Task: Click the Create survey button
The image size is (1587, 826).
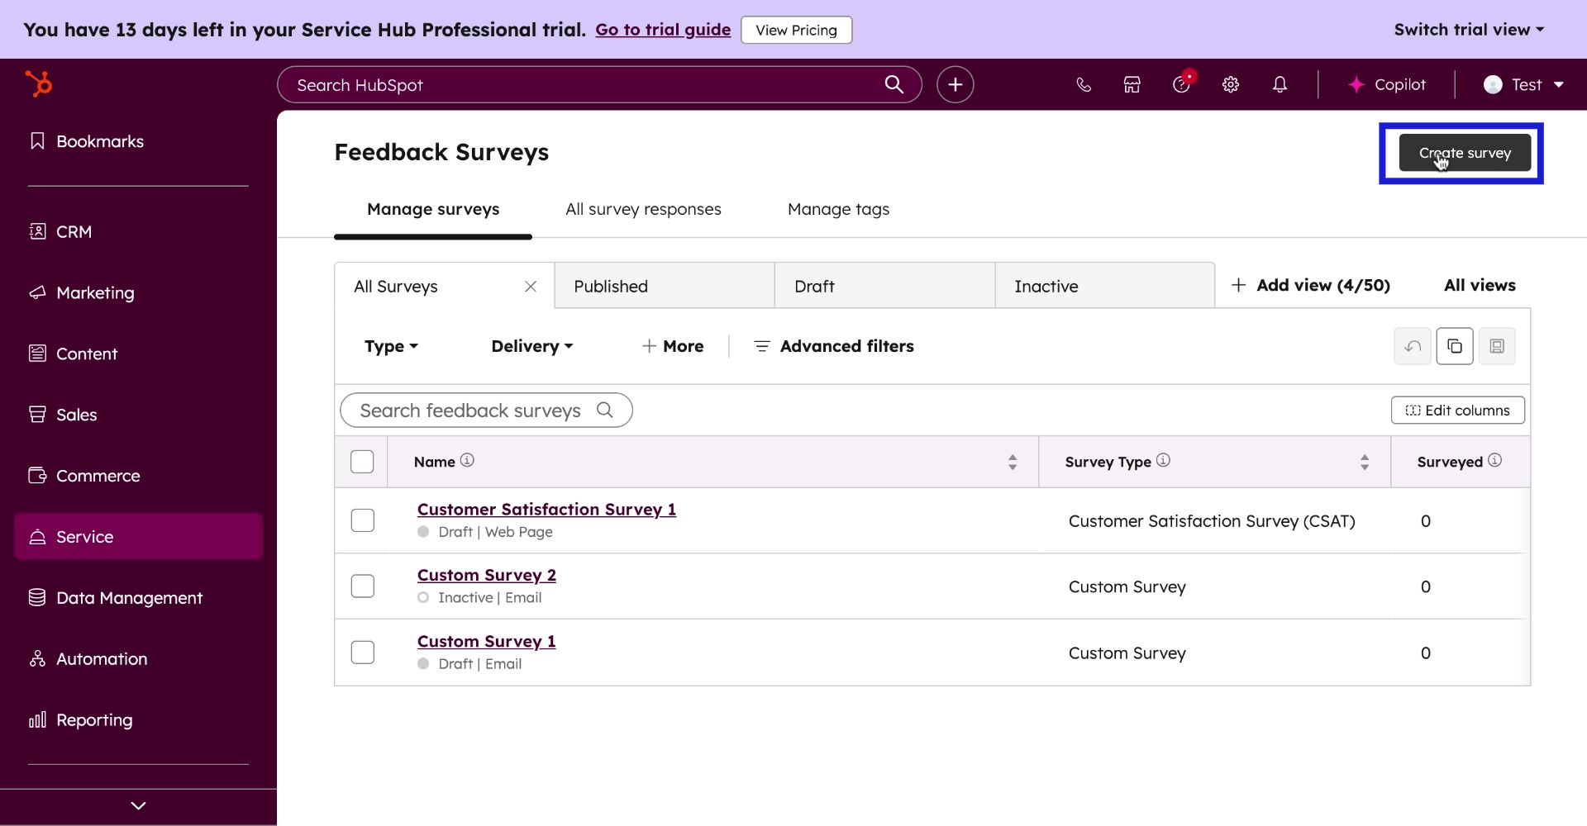Action: (x=1464, y=152)
